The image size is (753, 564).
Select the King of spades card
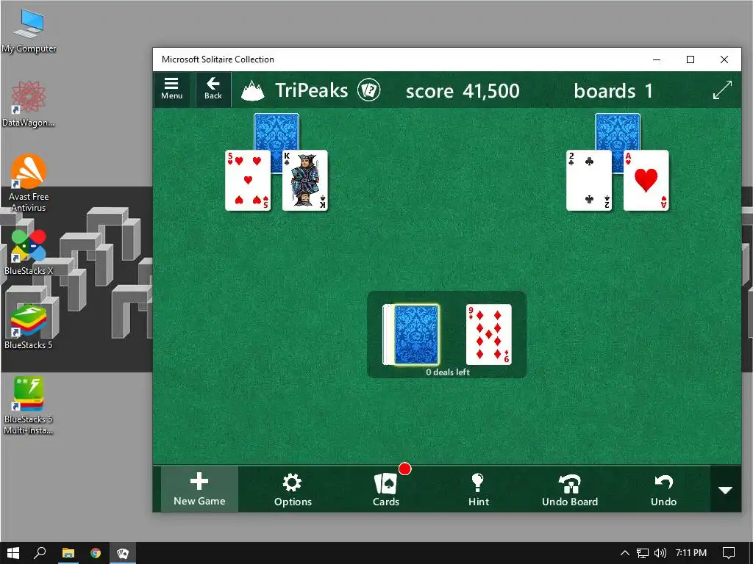(x=305, y=181)
